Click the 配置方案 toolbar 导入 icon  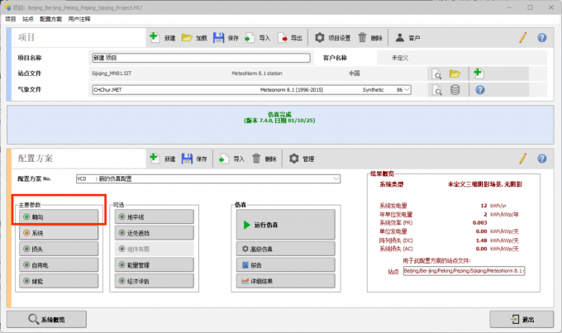pyautogui.click(x=224, y=159)
